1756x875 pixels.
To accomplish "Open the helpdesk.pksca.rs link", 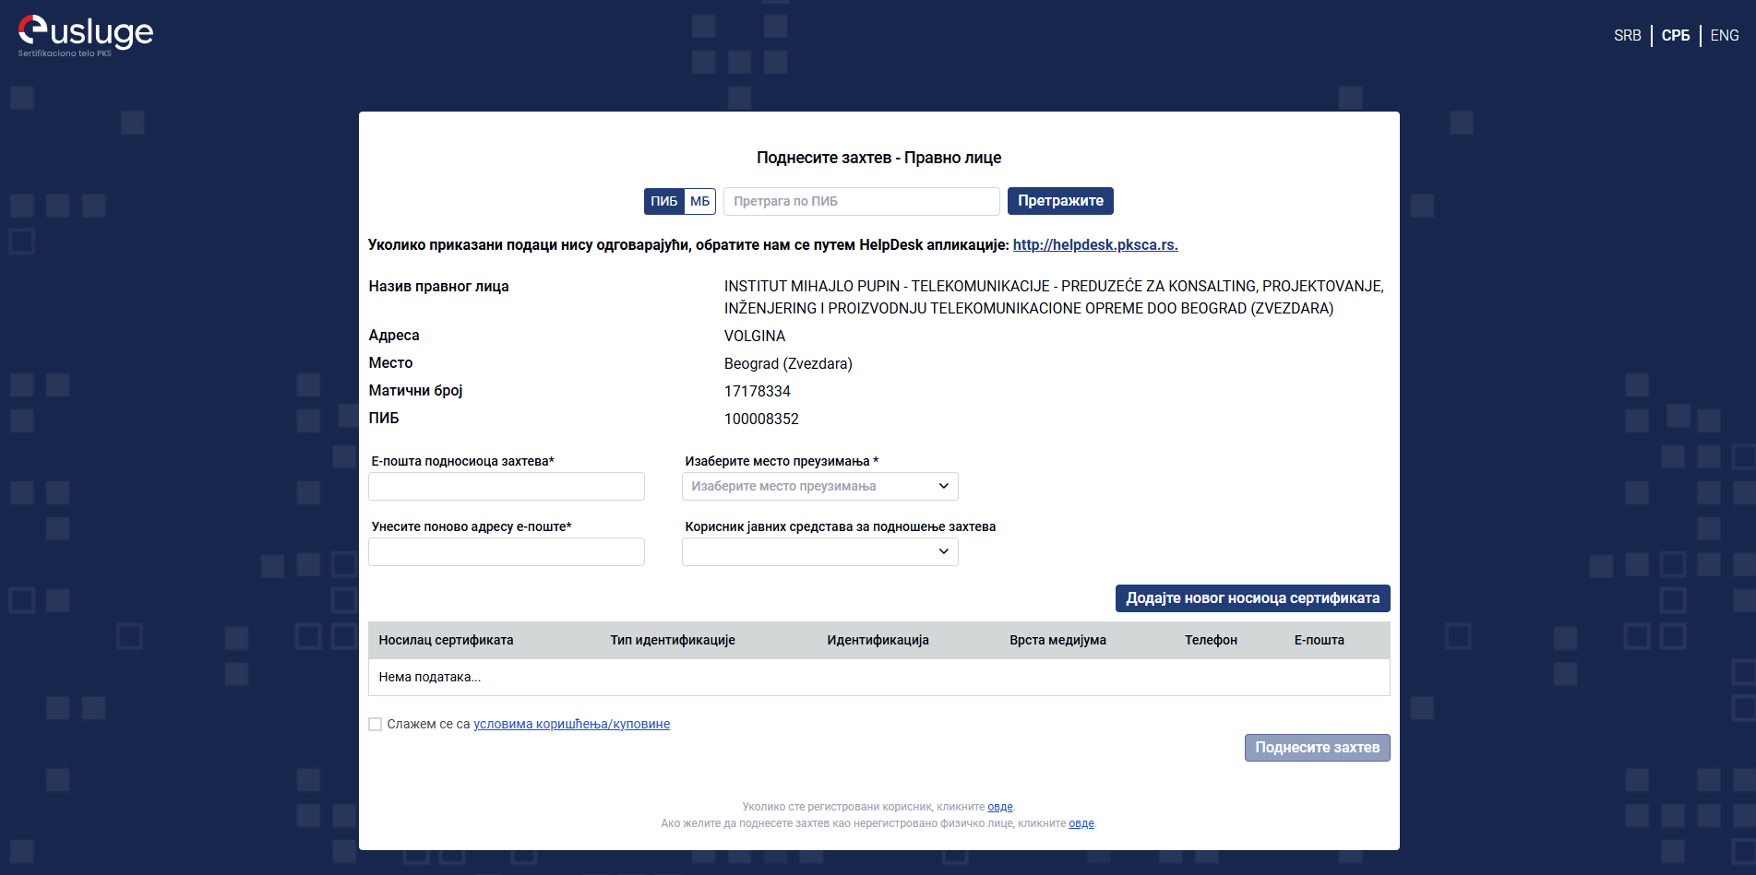I will [1095, 245].
